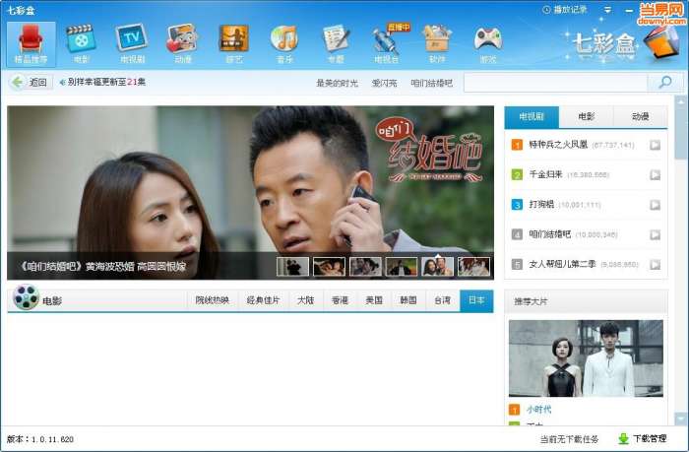Open the 软件 software box icon

click(x=437, y=44)
